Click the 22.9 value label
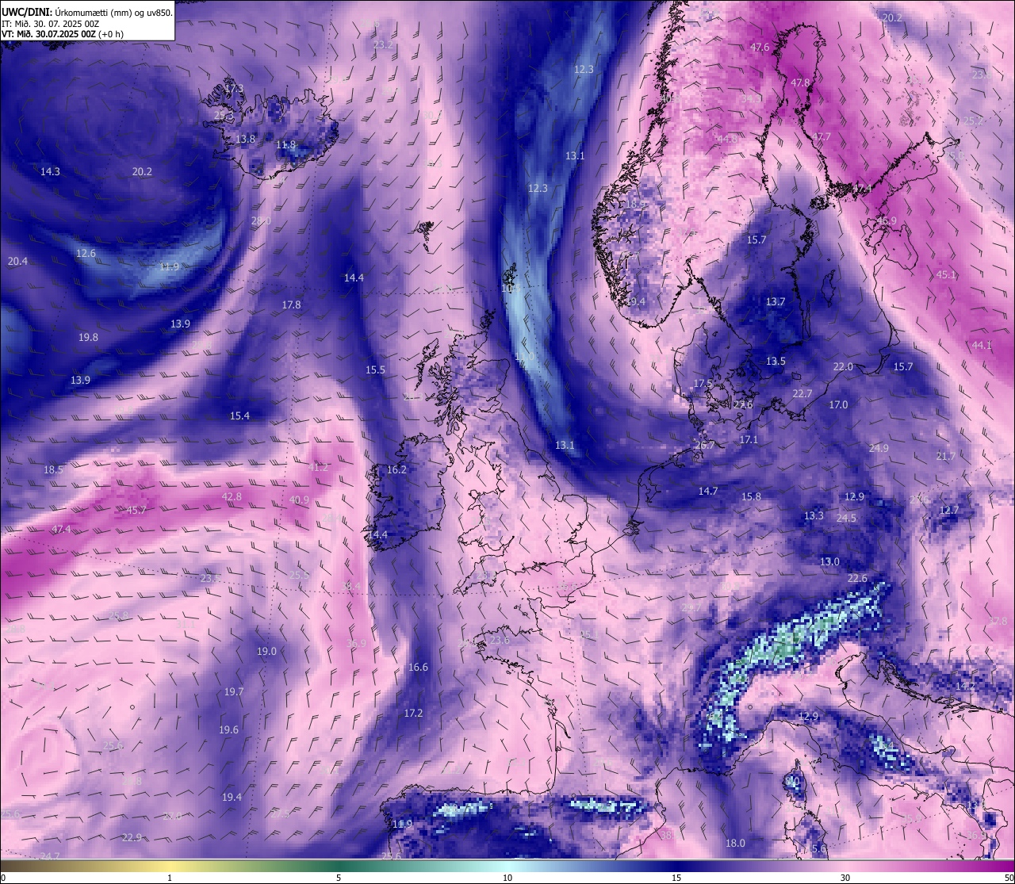This screenshot has width=1015, height=884. (132, 838)
